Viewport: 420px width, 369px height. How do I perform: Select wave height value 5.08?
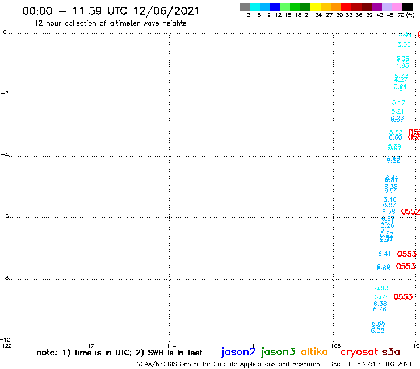click(x=404, y=44)
